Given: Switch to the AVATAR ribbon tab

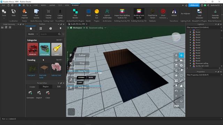Looking at the screenshot, I should 52,5.
